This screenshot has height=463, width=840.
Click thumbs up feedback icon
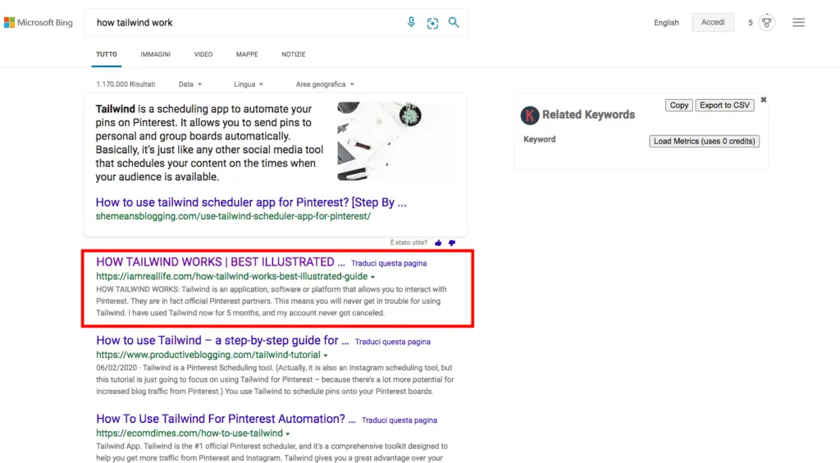(x=438, y=243)
